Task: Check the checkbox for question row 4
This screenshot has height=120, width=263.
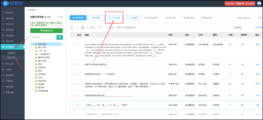Action: point(73,84)
